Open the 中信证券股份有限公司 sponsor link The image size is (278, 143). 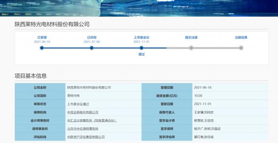pos(83,112)
